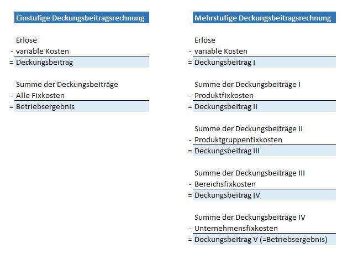Click Erlöse under the Mehrstufige header
The width and height of the screenshot is (358, 253).
coord(205,40)
